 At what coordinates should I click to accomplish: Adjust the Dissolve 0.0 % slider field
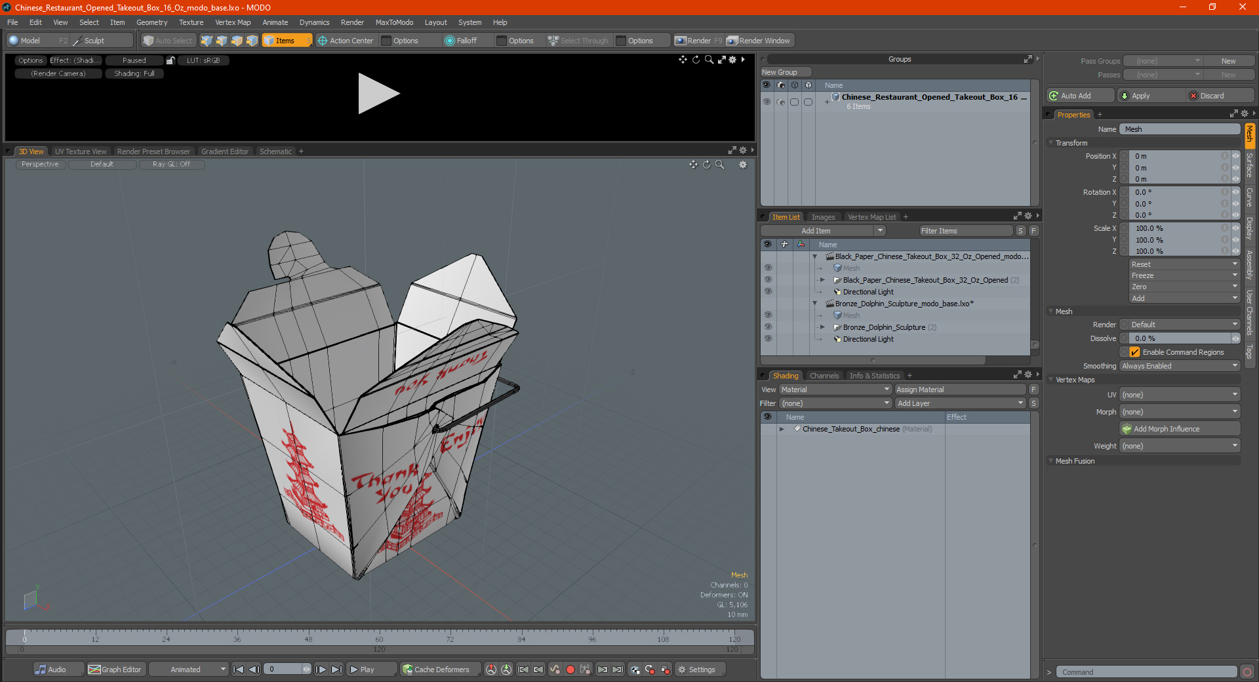pyautogui.click(x=1180, y=338)
